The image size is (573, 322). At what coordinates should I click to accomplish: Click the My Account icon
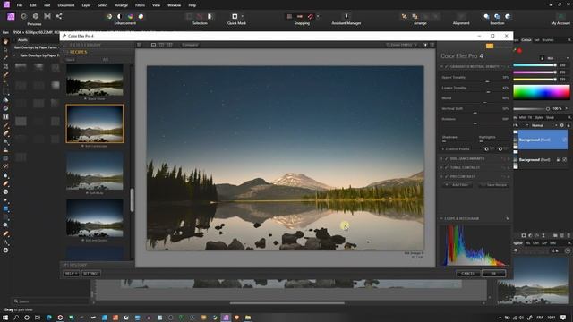[x=560, y=16]
